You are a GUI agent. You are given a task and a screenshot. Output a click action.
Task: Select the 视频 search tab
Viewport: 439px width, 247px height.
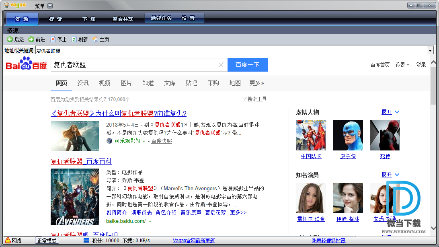coord(105,83)
